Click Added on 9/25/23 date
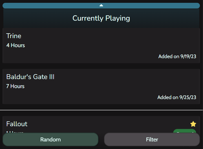The height and width of the screenshot is (149, 203). point(177,97)
